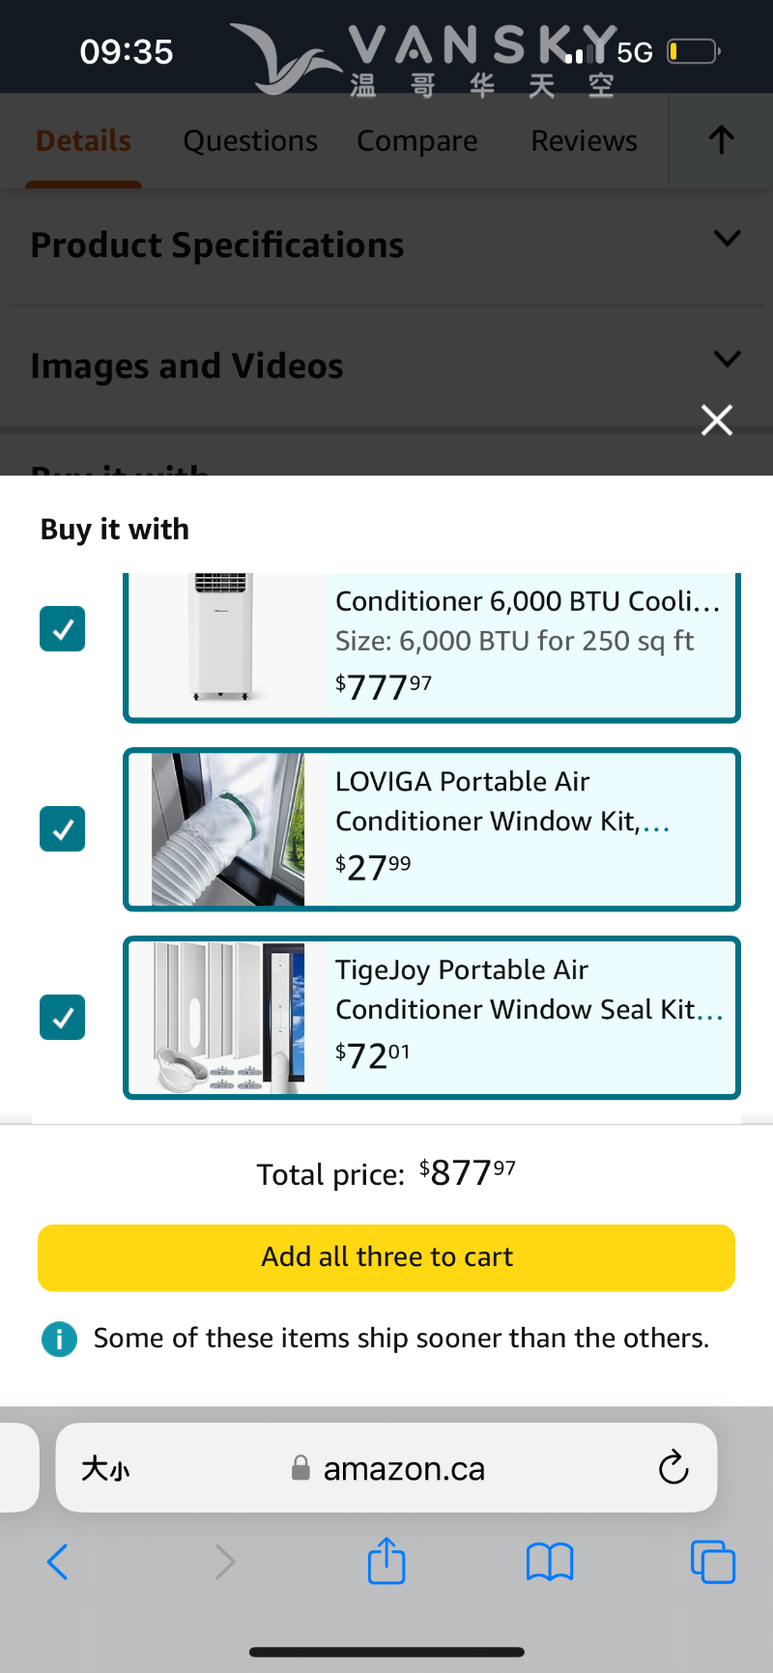773x1673 pixels.
Task: Uncheck the TigeJoy Window Seal Kit checkbox
Action: (x=63, y=1018)
